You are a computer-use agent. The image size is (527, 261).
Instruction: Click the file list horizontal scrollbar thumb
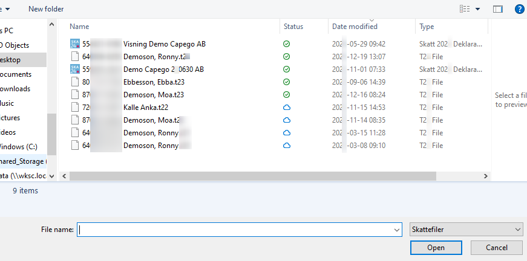pos(253,176)
